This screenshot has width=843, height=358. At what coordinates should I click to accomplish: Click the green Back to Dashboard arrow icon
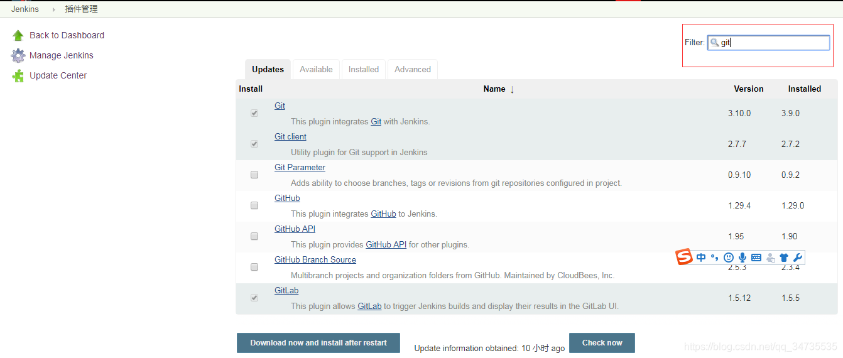[18, 35]
